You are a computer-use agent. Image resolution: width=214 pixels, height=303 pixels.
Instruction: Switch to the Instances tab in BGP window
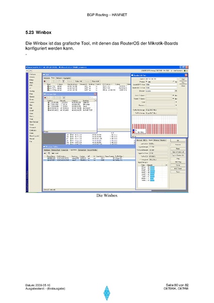point(47,78)
